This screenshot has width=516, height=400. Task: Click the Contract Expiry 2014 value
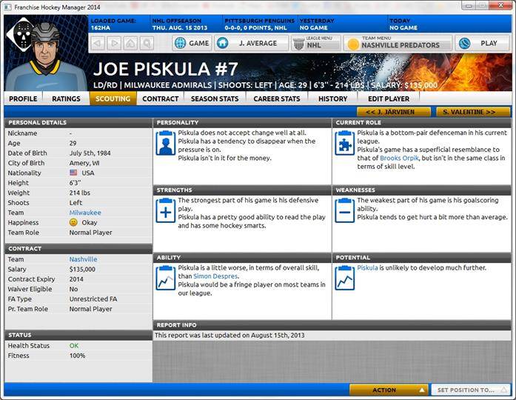click(76, 279)
